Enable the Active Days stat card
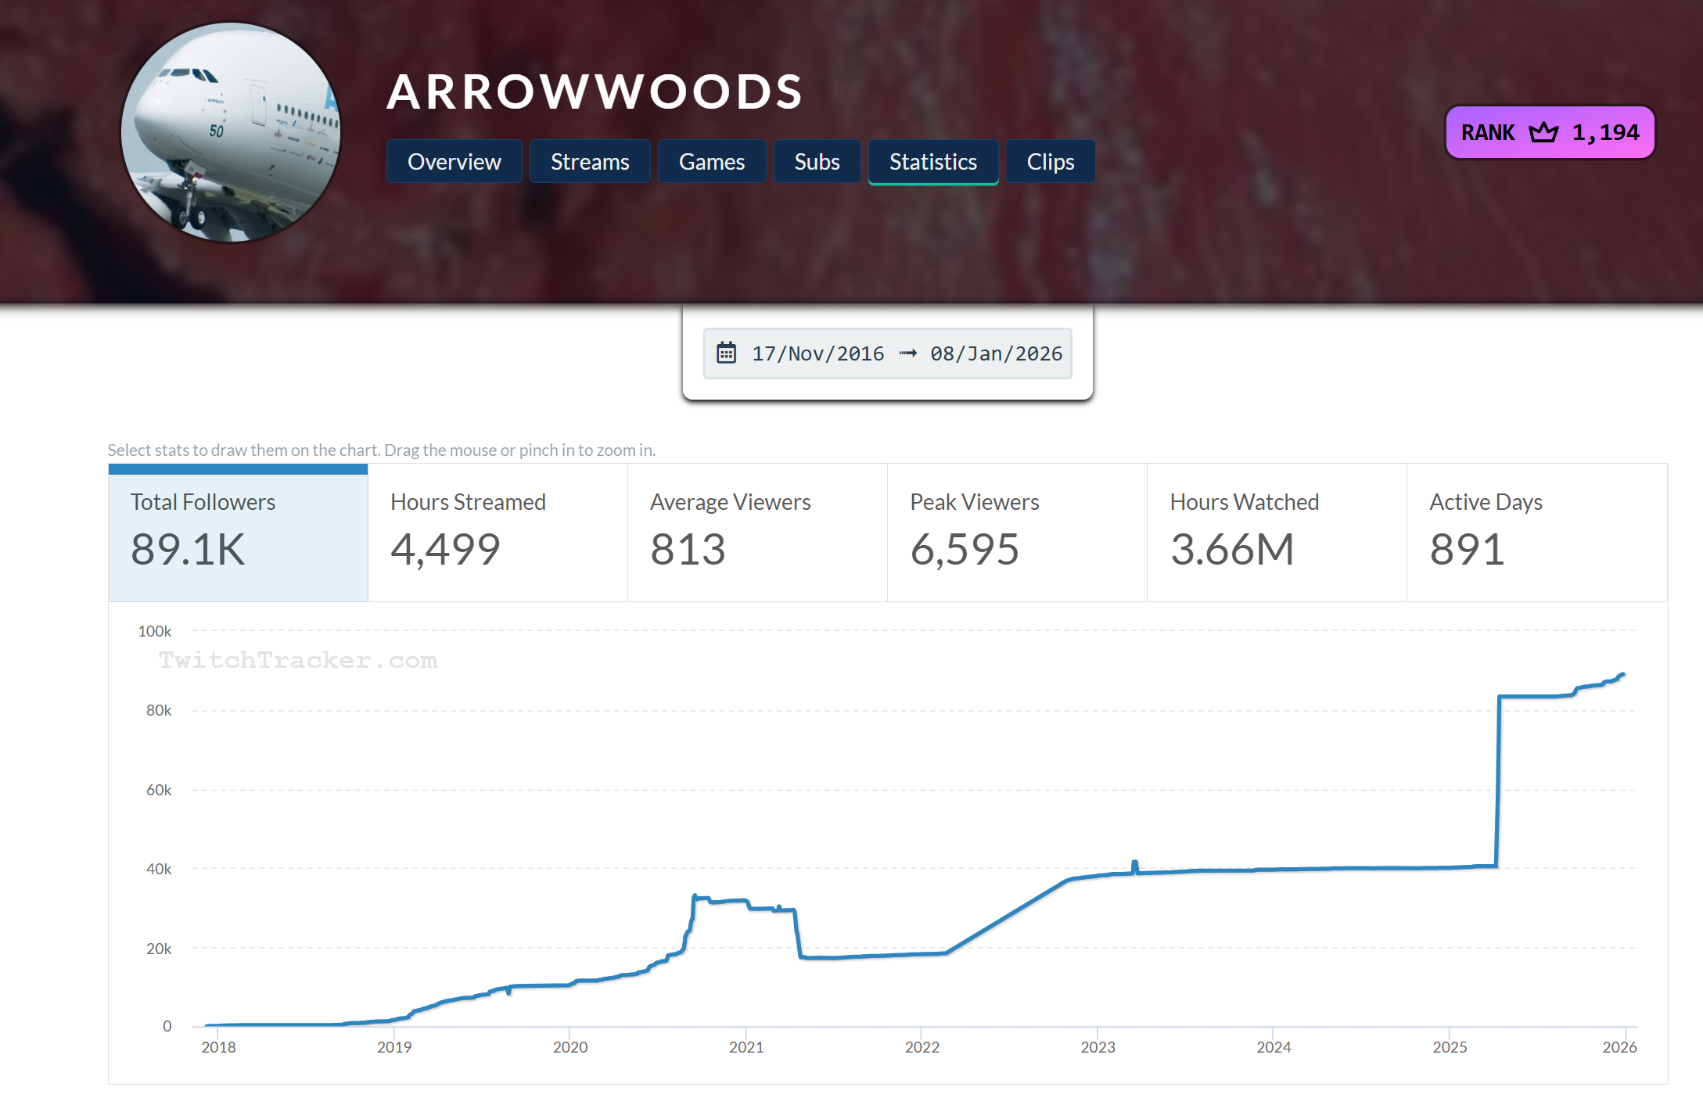Viewport: 1703px width, 1105px height. tap(1536, 533)
